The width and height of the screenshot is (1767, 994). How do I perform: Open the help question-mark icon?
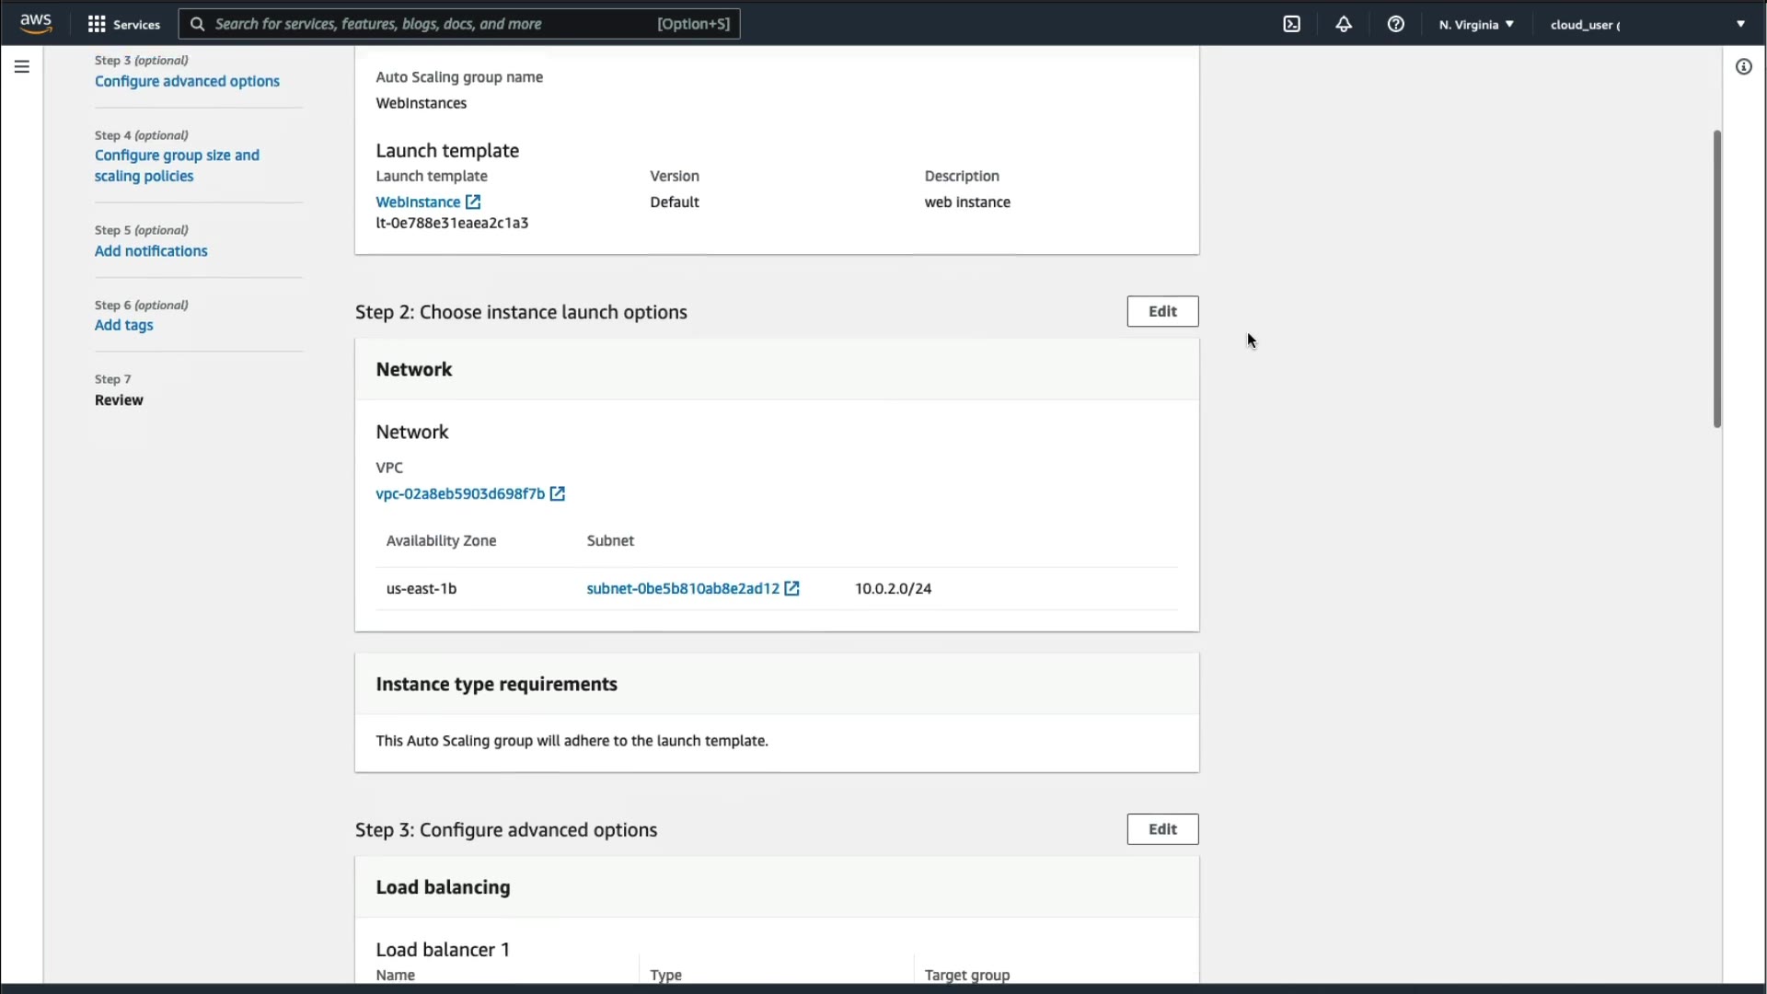click(x=1396, y=24)
